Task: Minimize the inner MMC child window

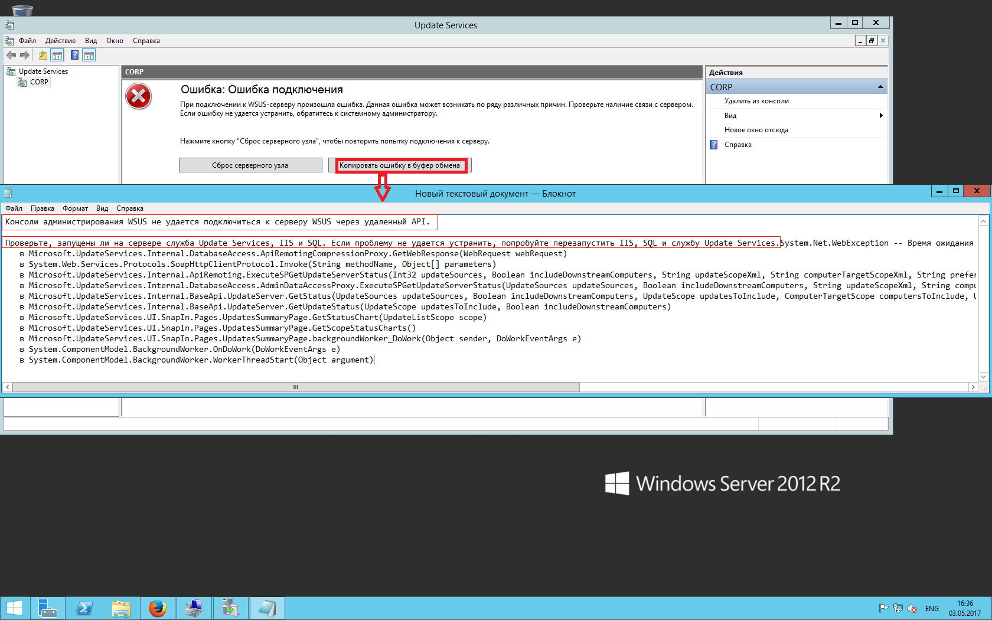Action: click(861, 41)
